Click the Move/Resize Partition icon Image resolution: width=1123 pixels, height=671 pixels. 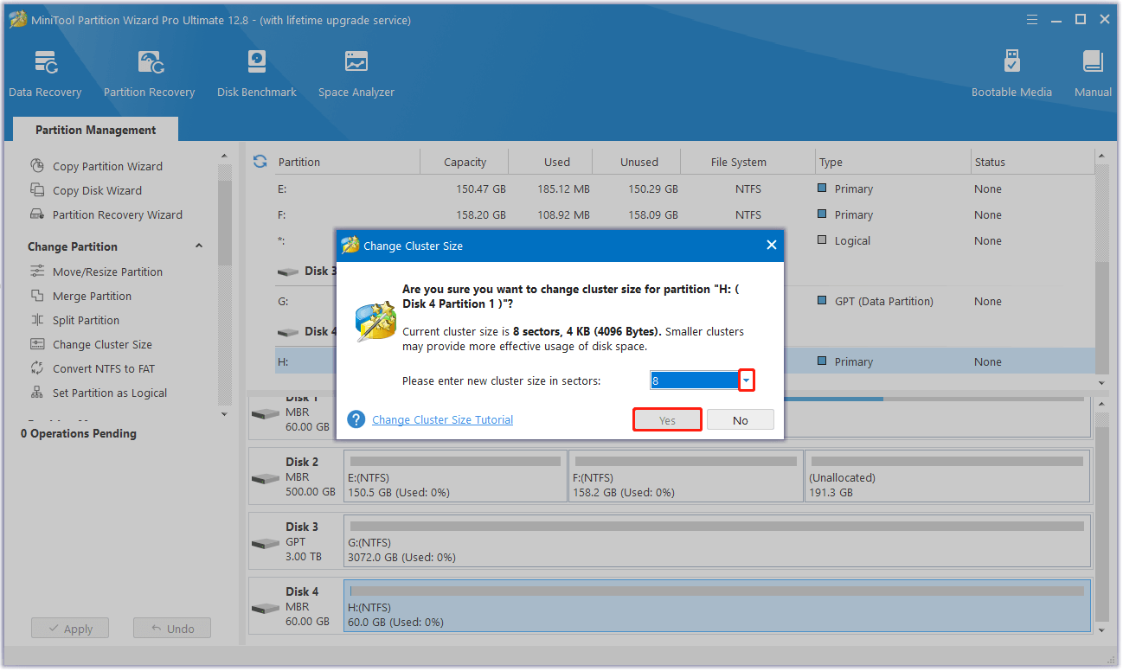[x=37, y=272]
